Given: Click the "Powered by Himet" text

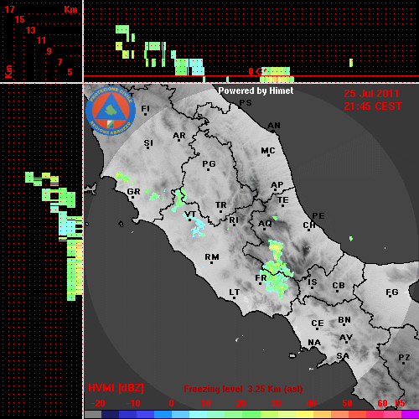Looking at the screenshot, I should (256, 91).
